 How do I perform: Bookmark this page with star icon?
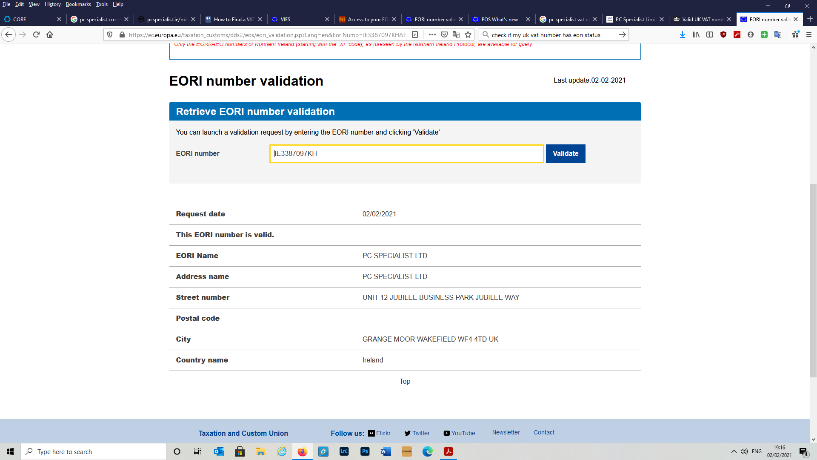(468, 34)
